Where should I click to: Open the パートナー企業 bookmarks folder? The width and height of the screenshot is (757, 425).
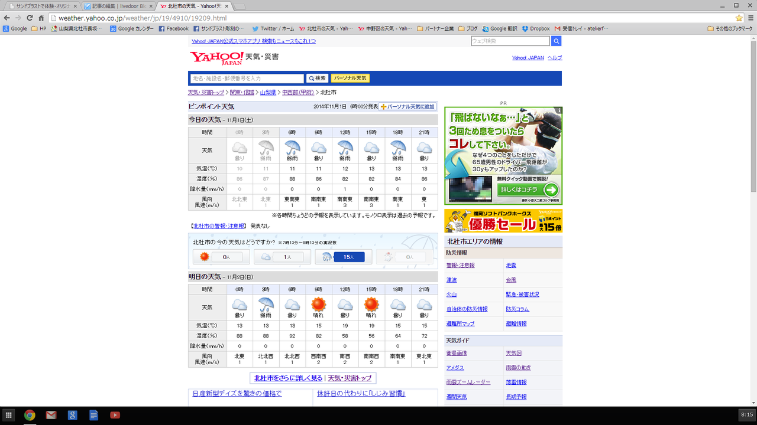click(x=435, y=28)
